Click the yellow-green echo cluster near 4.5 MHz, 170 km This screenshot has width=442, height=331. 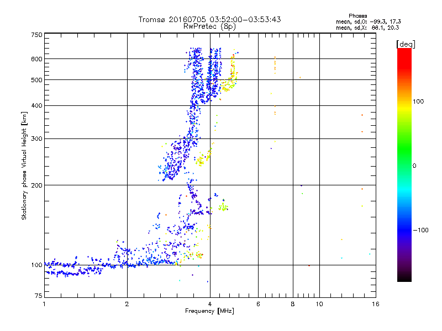point(223,207)
